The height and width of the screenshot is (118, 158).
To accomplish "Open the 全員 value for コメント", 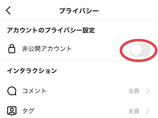I will [x=134, y=91].
